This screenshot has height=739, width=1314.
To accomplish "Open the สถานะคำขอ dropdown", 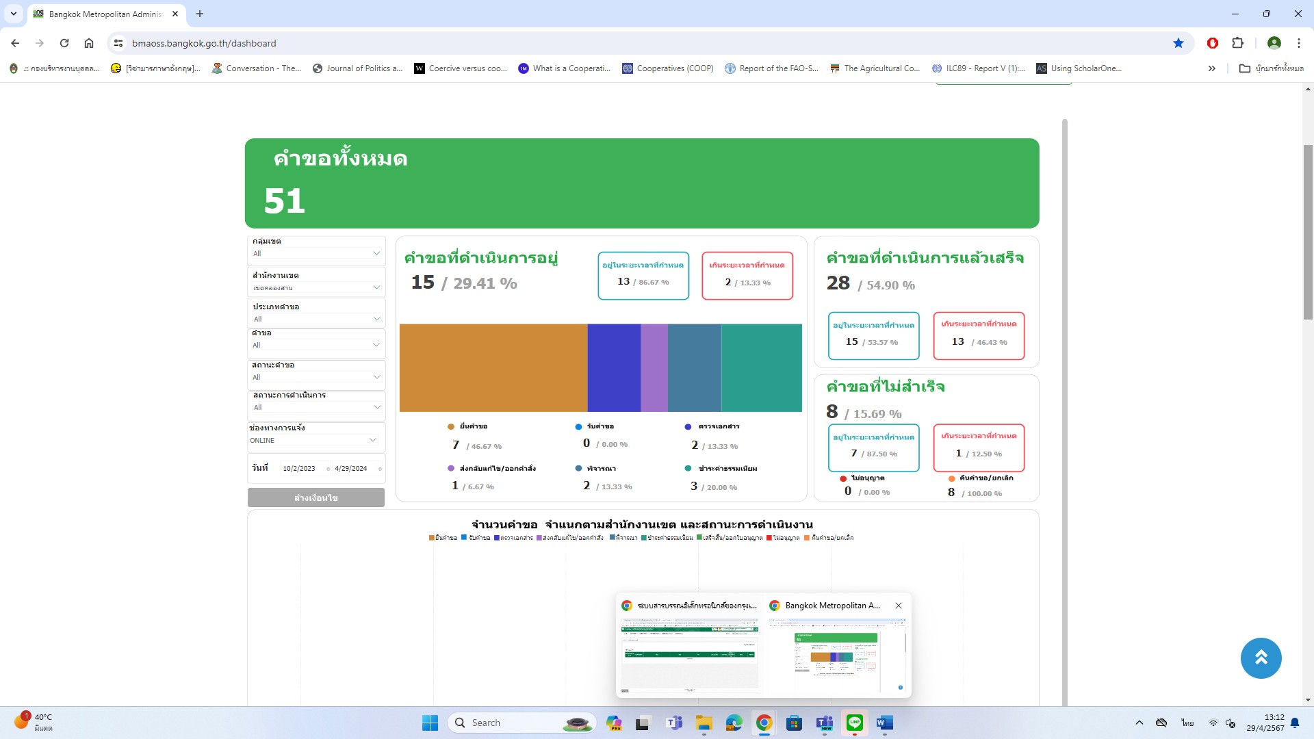I will 315,377.
